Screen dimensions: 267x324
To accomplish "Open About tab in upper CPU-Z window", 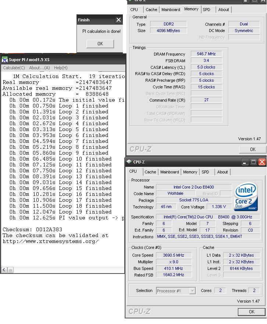I will coord(224,10).
